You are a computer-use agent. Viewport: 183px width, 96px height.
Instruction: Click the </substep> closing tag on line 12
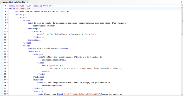tap(38, 37)
